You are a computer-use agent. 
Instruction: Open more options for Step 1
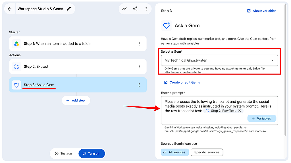pyautogui.click(x=139, y=44)
